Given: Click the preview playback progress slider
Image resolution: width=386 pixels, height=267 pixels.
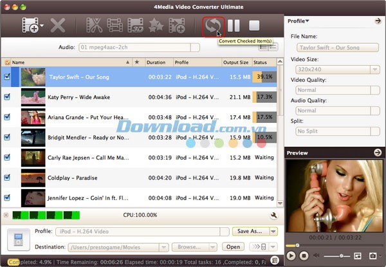Looking at the screenshot, I should (x=335, y=245).
